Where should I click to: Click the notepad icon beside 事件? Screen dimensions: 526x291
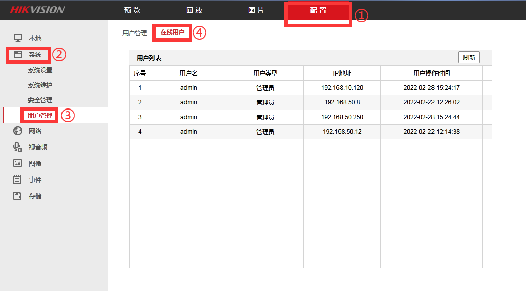pos(18,179)
